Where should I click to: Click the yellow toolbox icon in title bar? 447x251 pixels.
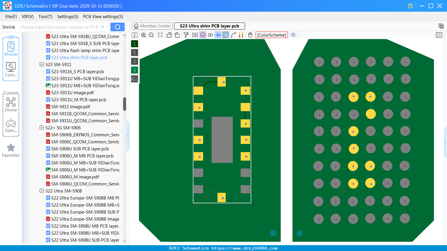(x=410, y=6)
